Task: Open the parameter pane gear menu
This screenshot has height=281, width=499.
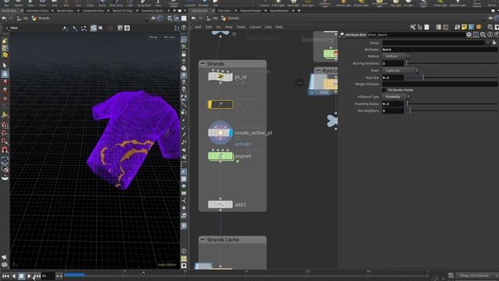Action: (469, 34)
